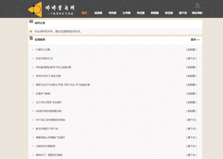The height and width of the screenshot is (159, 223).
Task: Click the arrow bullet before 记账软件合集推荐
Action: point(33,146)
